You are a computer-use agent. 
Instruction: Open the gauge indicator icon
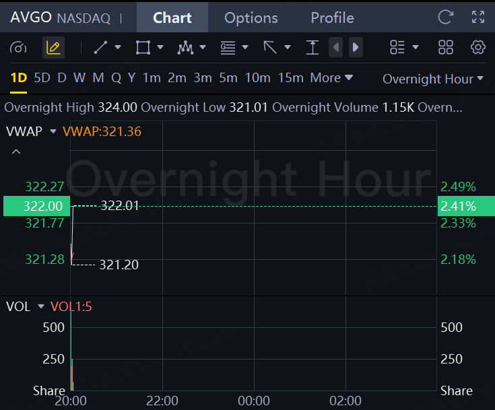(x=19, y=47)
